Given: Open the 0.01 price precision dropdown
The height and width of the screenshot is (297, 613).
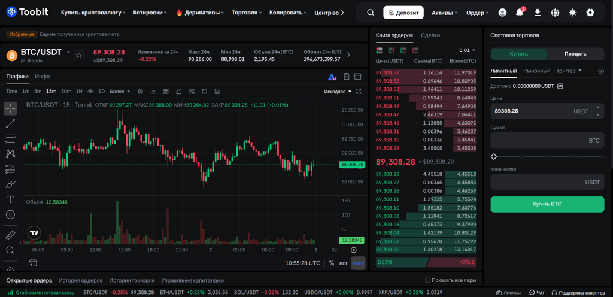Looking at the screenshot, I should coord(467,50).
